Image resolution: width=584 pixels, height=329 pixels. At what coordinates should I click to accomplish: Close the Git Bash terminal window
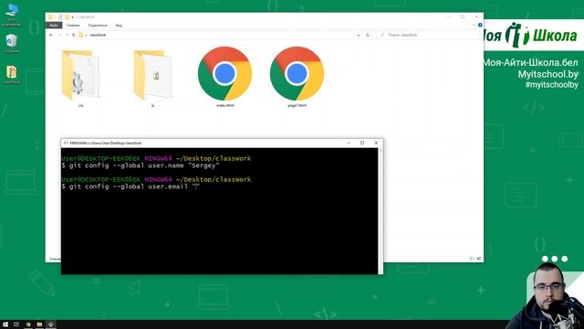(x=376, y=143)
